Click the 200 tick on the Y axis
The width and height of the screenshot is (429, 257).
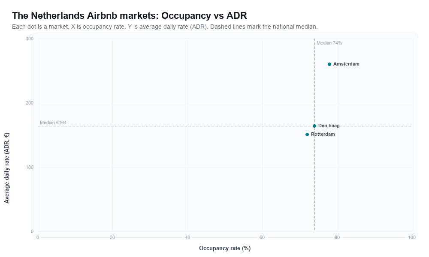click(x=30, y=103)
